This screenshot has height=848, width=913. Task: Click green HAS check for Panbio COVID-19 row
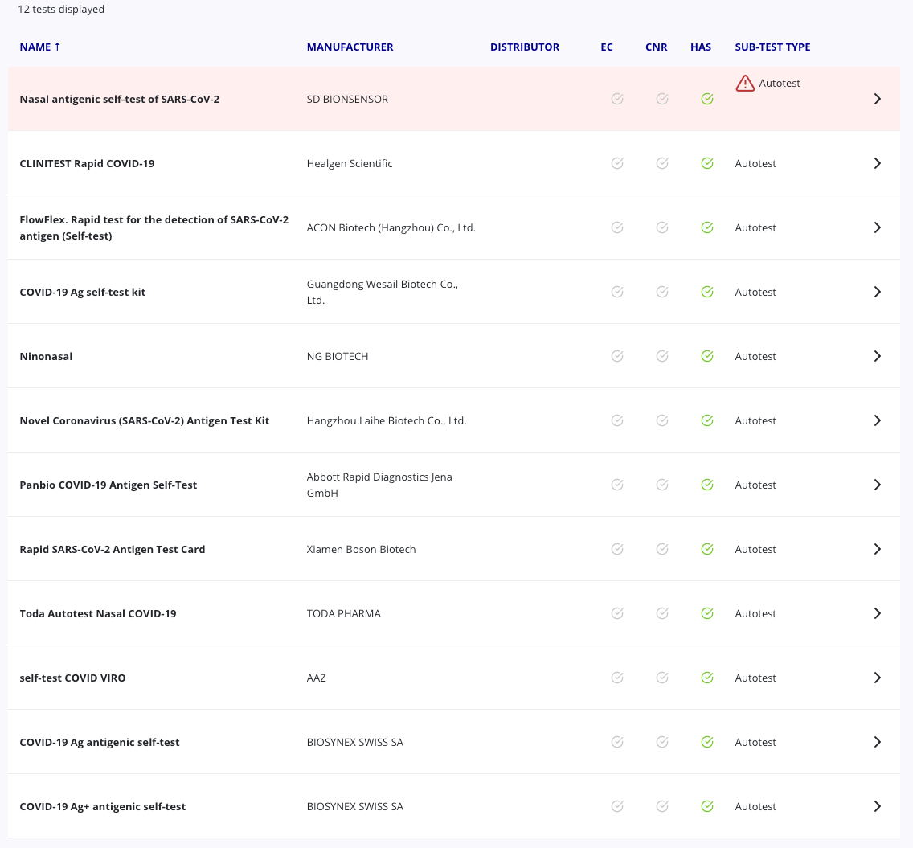click(707, 485)
